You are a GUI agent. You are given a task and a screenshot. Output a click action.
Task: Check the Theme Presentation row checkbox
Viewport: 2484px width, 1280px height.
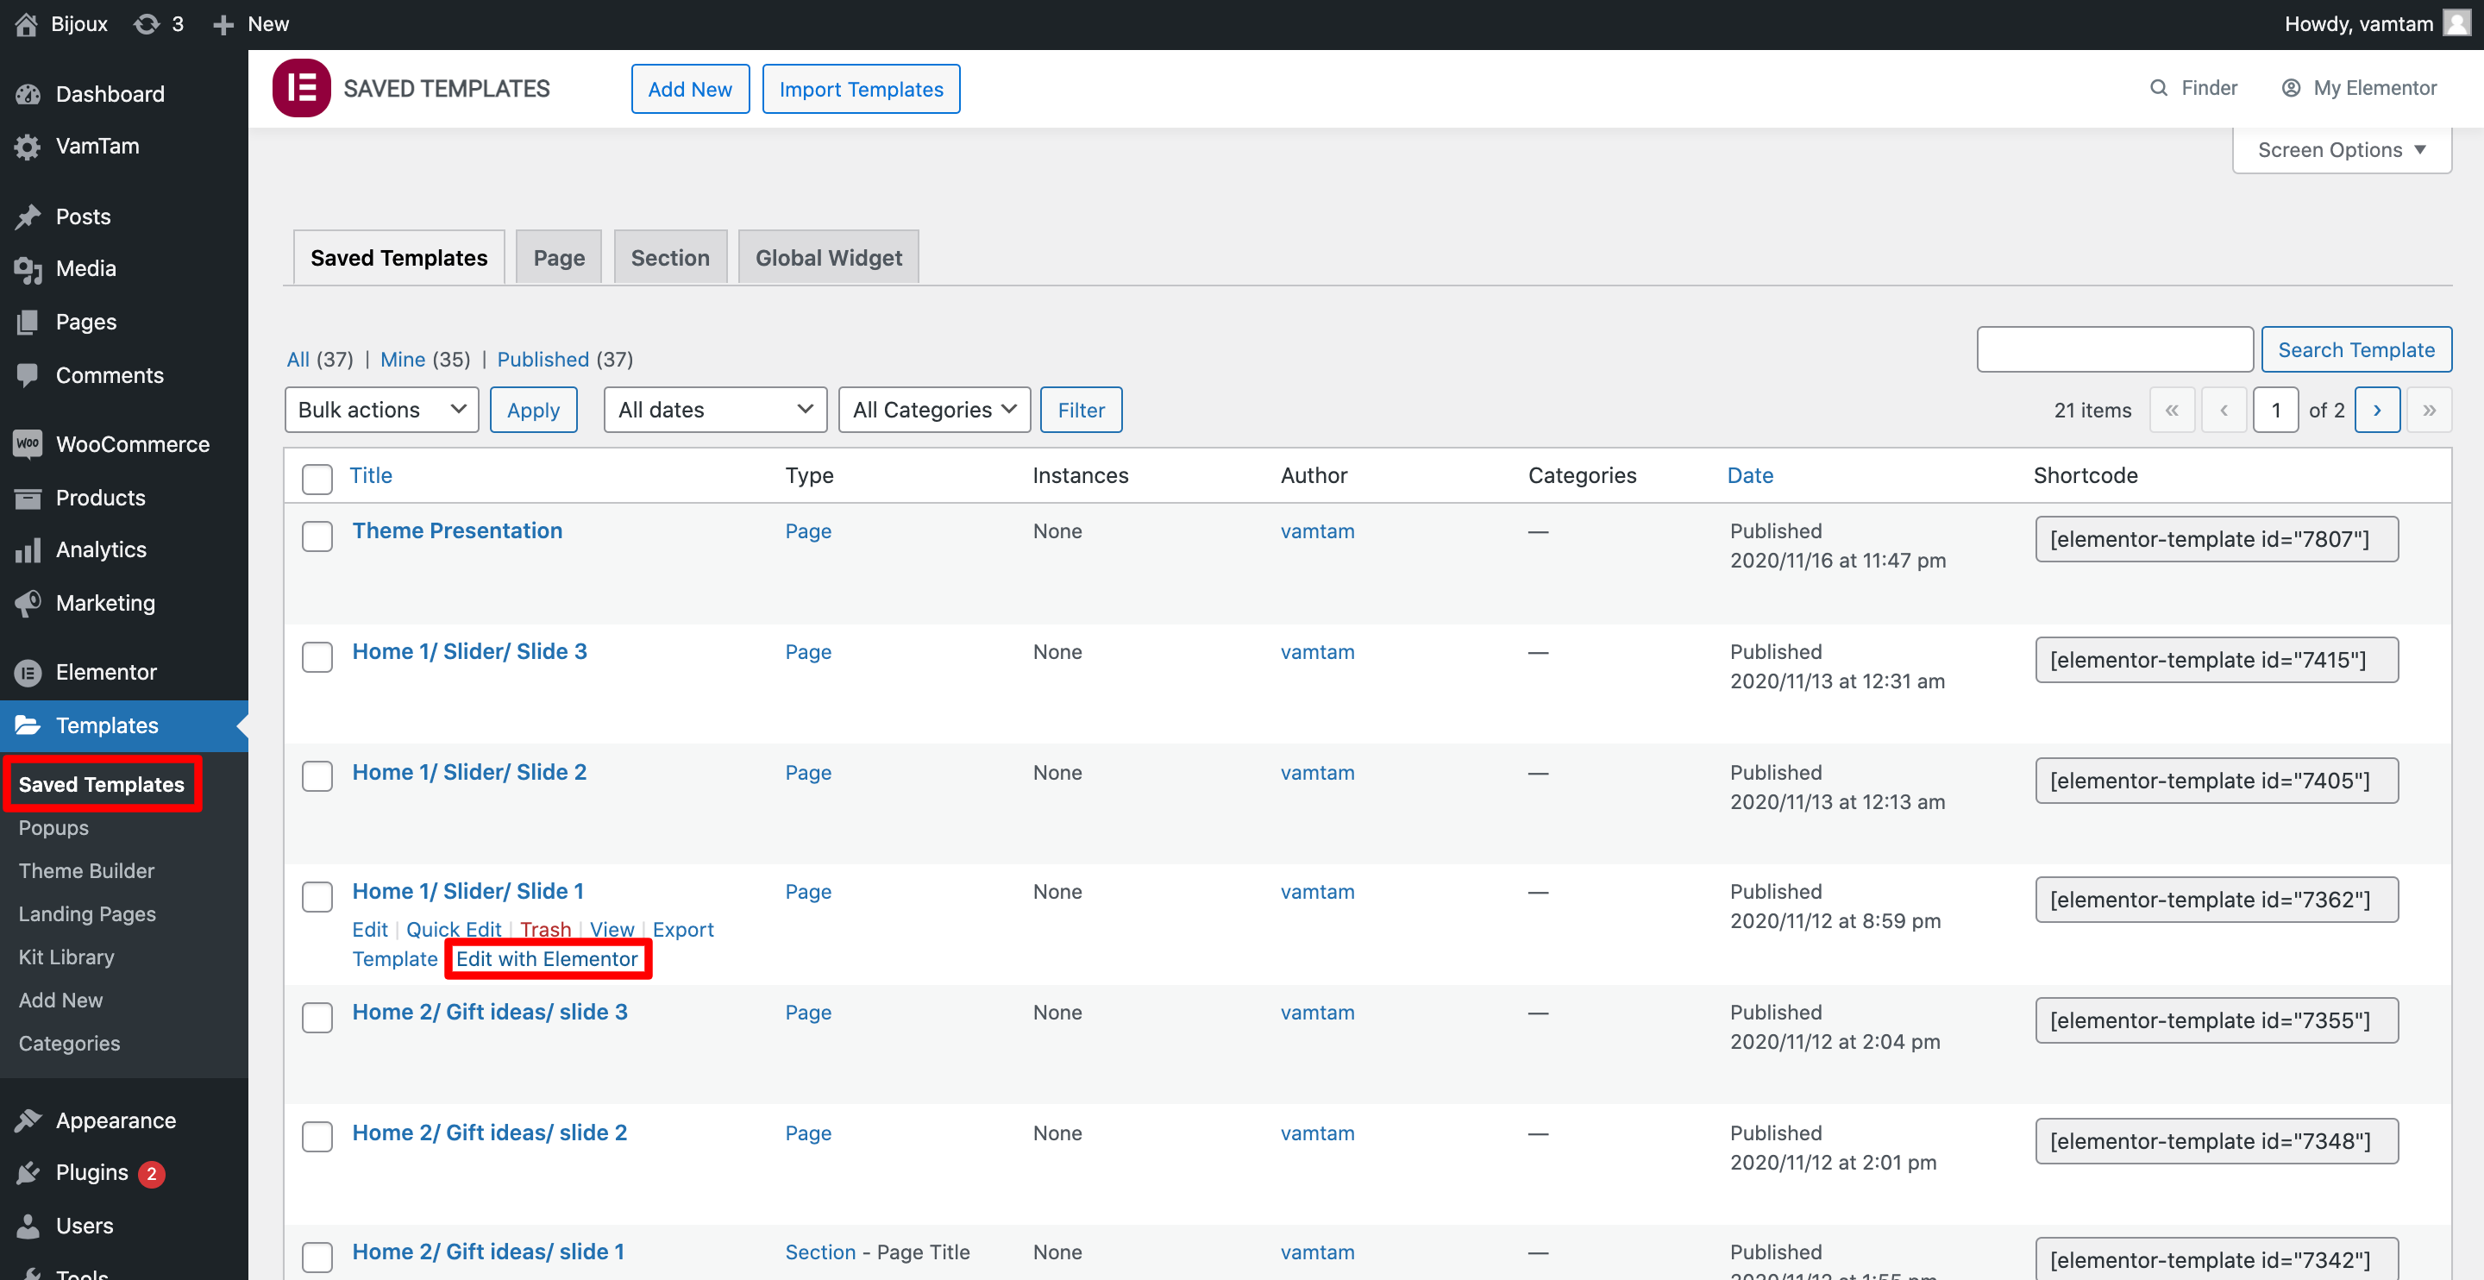click(x=317, y=536)
